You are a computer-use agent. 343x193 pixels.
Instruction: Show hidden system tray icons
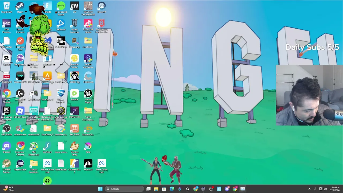[x=309, y=189]
